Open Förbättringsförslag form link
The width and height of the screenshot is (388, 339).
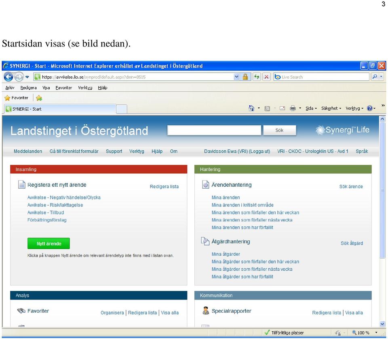pyautogui.click(x=47, y=220)
